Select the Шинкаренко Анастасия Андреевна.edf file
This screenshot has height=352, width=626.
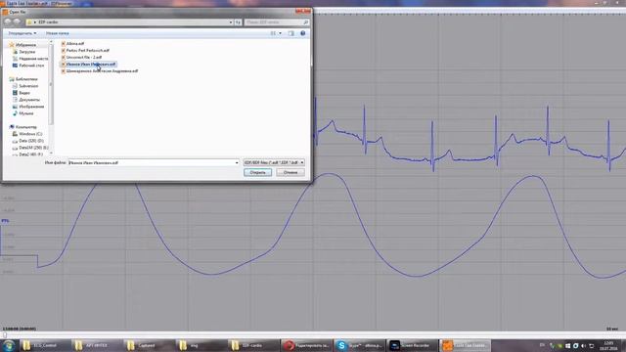click(100, 70)
